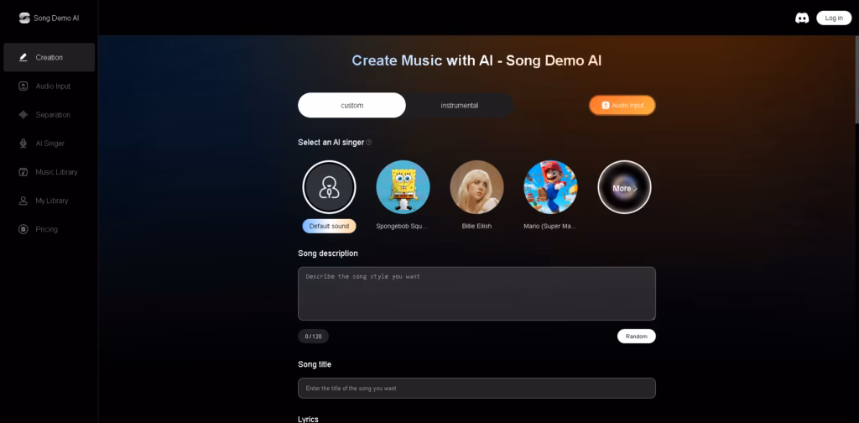Screen dimensions: 859x423
Task: Focus the Song title input field
Action: tap(476, 388)
